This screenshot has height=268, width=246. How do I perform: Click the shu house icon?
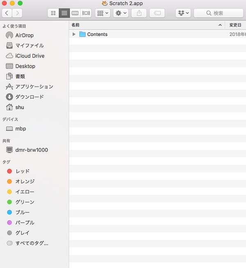tap(9, 107)
